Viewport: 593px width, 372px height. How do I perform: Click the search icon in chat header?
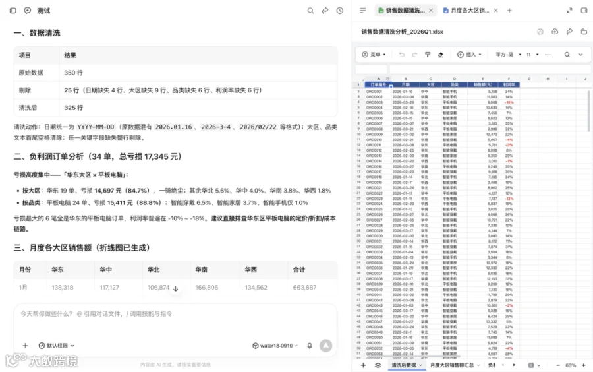[310, 11]
